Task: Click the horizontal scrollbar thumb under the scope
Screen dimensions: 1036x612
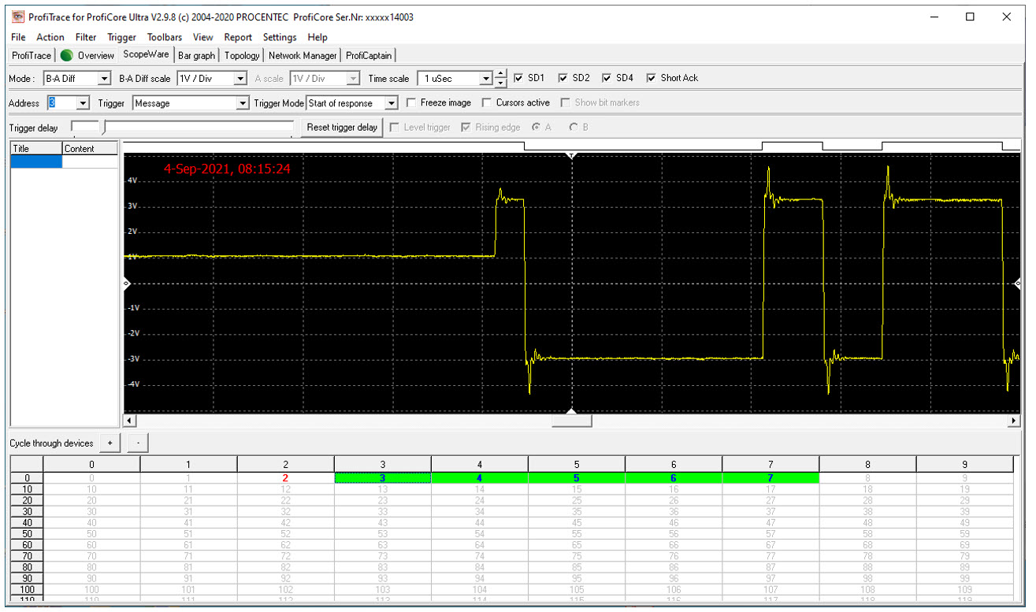Action: tap(572, 421)
